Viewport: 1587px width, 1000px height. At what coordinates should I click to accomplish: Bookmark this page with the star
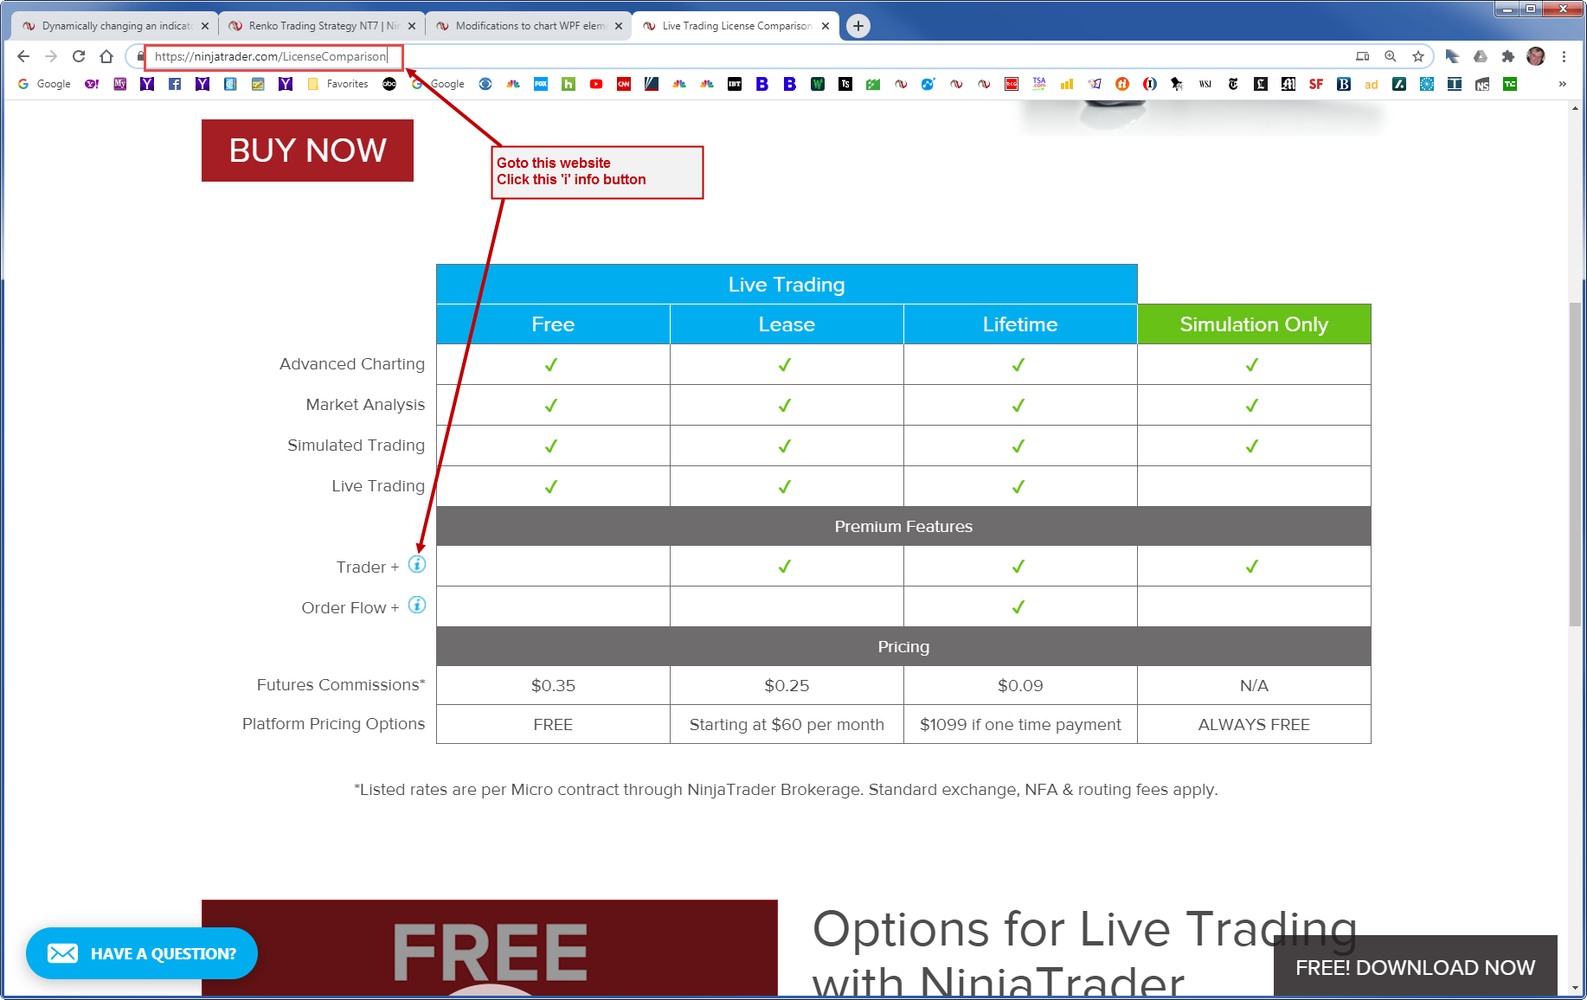click(1418, 56)
